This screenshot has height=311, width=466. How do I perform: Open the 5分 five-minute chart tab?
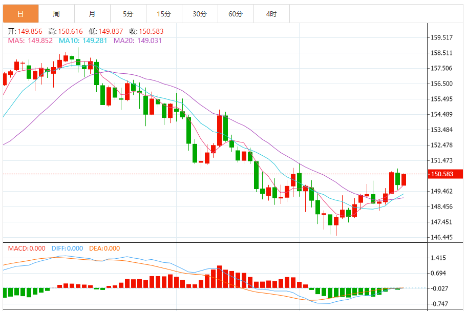coord(129,14)
